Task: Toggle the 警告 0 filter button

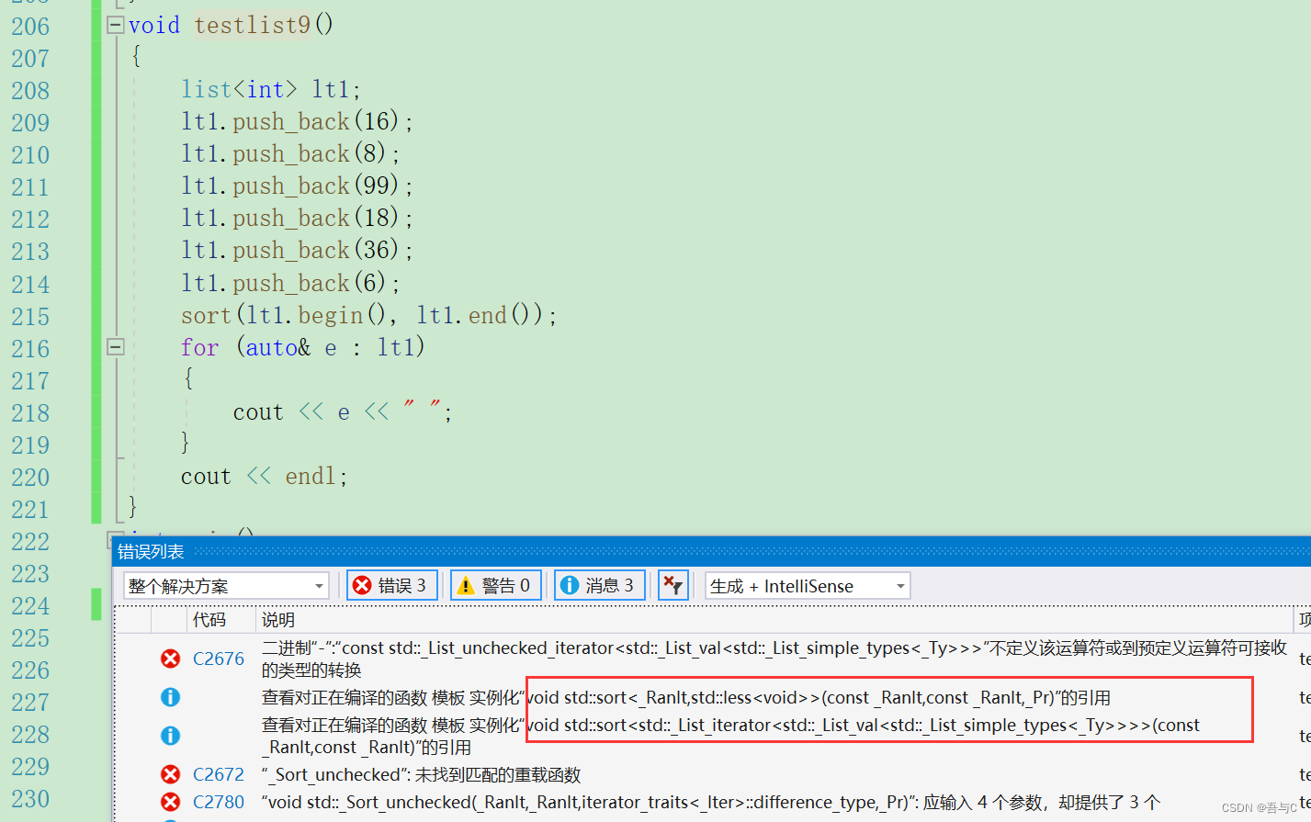Action: [x=496, y=586]
